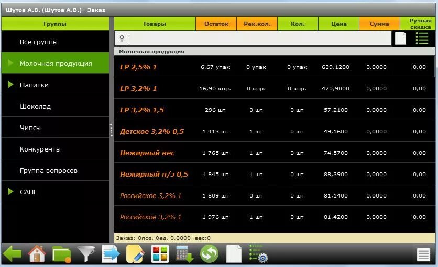Click price 81,4200
Screen dimensions: 438x267
pos(336,217)
